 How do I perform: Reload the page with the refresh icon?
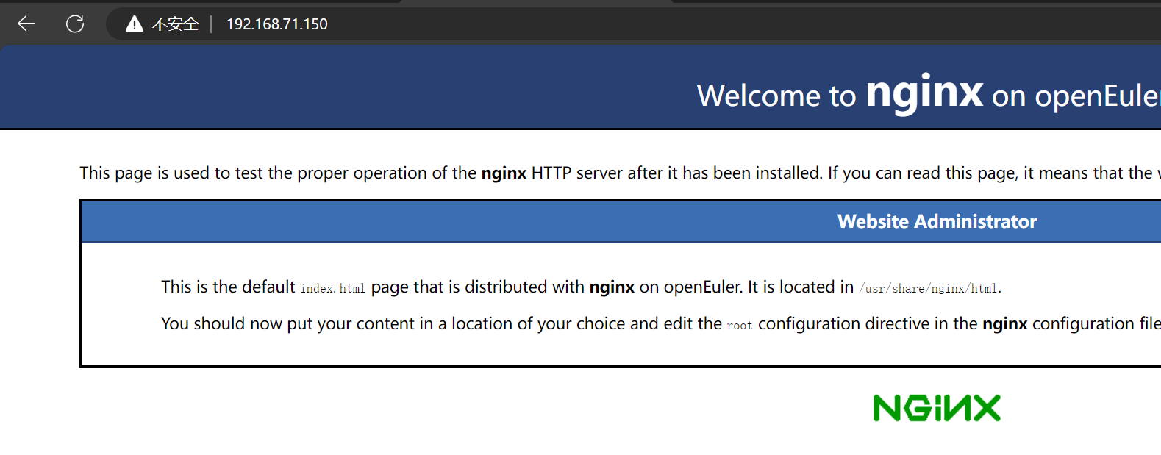click(75, 24)
